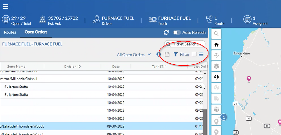The image size is (281, 135).
Task: Click the map zoom out magnifier
Action: [x=216, y=34]
